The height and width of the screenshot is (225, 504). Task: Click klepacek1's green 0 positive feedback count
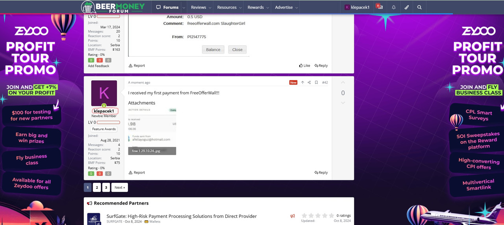[91, 173]
